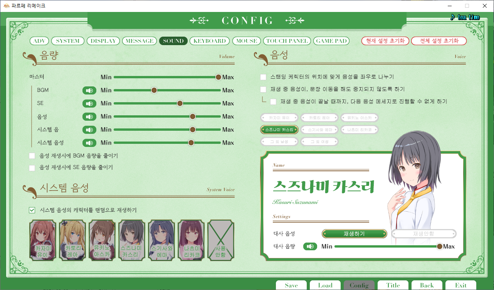Click the 시스템 음 volume slider handle
Screen dimensions: 494x290
pyautogui.click(x=193, y=130)
